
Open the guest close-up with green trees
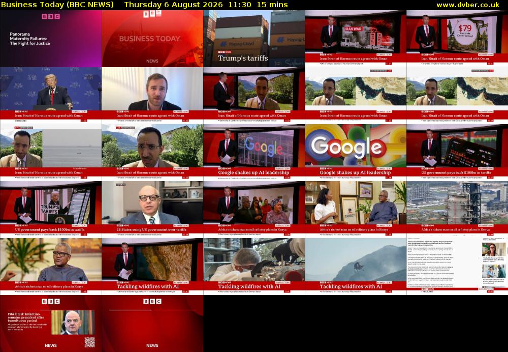click(x=152, y=153)
